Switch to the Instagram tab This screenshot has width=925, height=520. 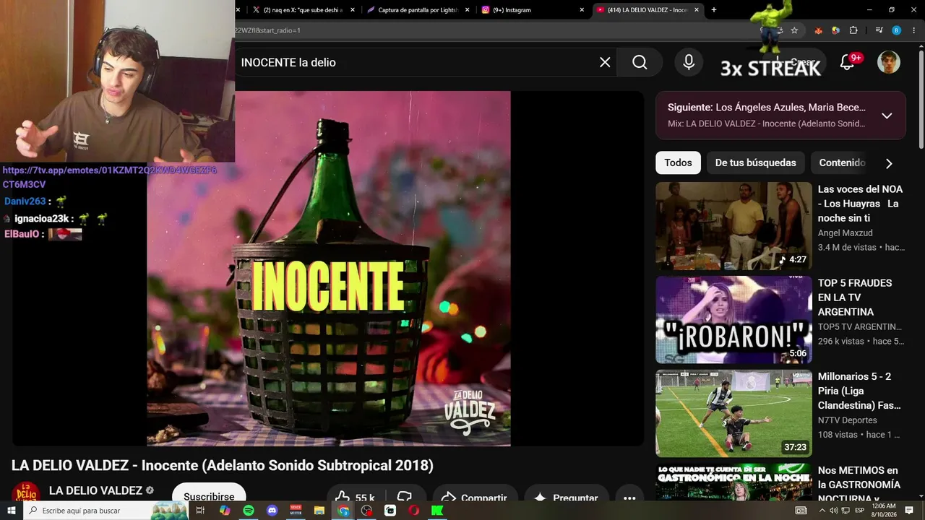(533, 10)
